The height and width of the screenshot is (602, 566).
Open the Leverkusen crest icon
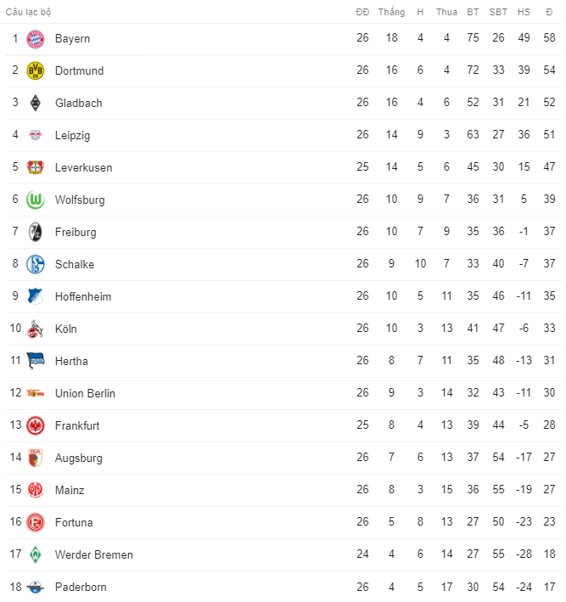35,168
